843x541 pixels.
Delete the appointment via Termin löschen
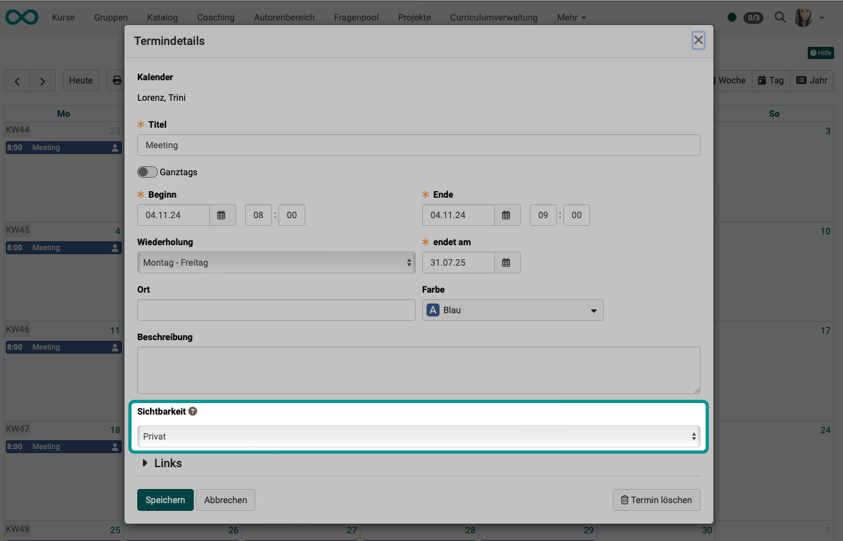[x=656, y=500]
